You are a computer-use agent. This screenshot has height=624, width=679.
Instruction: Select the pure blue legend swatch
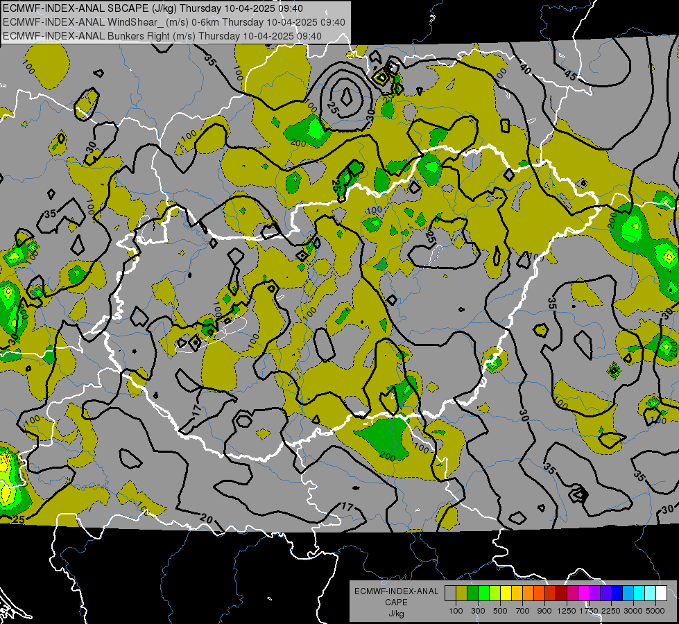(x=617, y=593)
